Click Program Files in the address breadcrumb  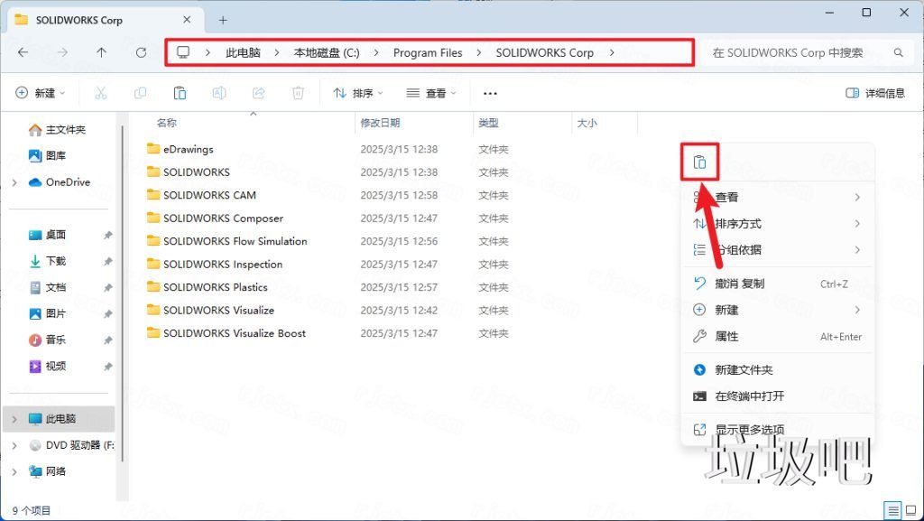click(428, 52)
